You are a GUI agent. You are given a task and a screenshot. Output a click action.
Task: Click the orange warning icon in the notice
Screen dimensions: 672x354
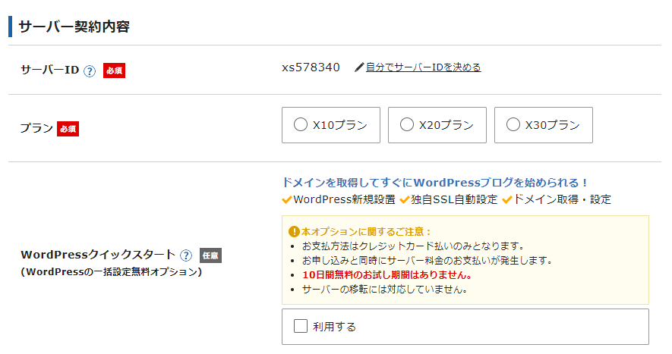click(x=294, y=231)
